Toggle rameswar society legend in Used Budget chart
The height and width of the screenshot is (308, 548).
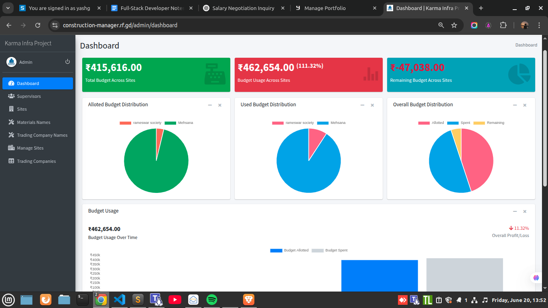(293, 123)
